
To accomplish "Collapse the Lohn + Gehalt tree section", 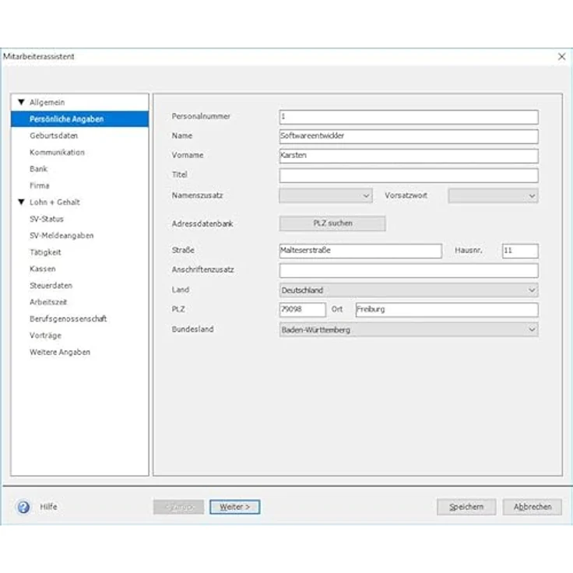I will pyautogui.click(x=21, y=202).
